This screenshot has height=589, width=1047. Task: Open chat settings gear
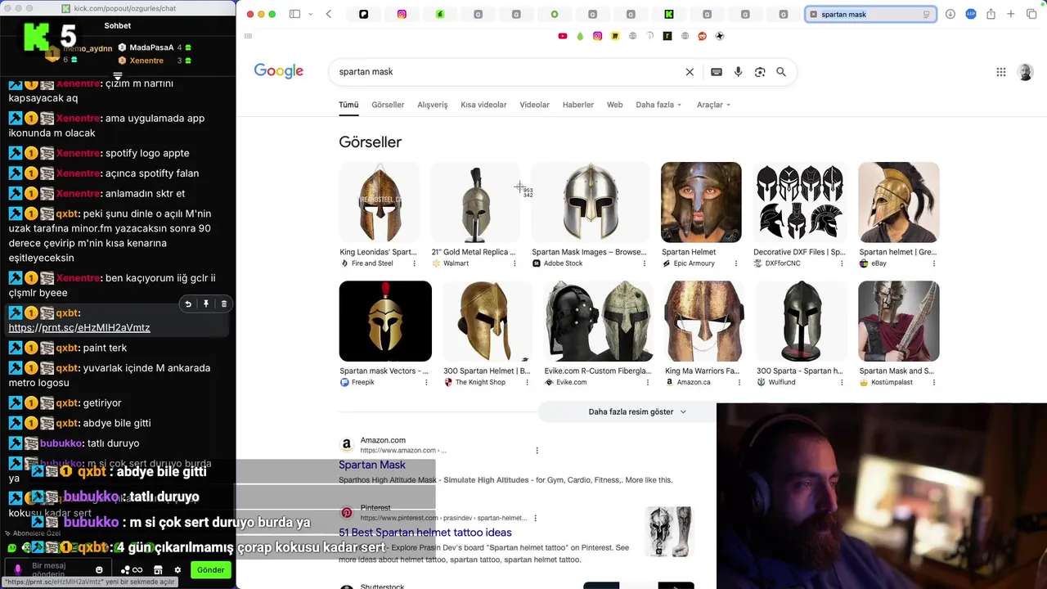[x=177, y=570]
